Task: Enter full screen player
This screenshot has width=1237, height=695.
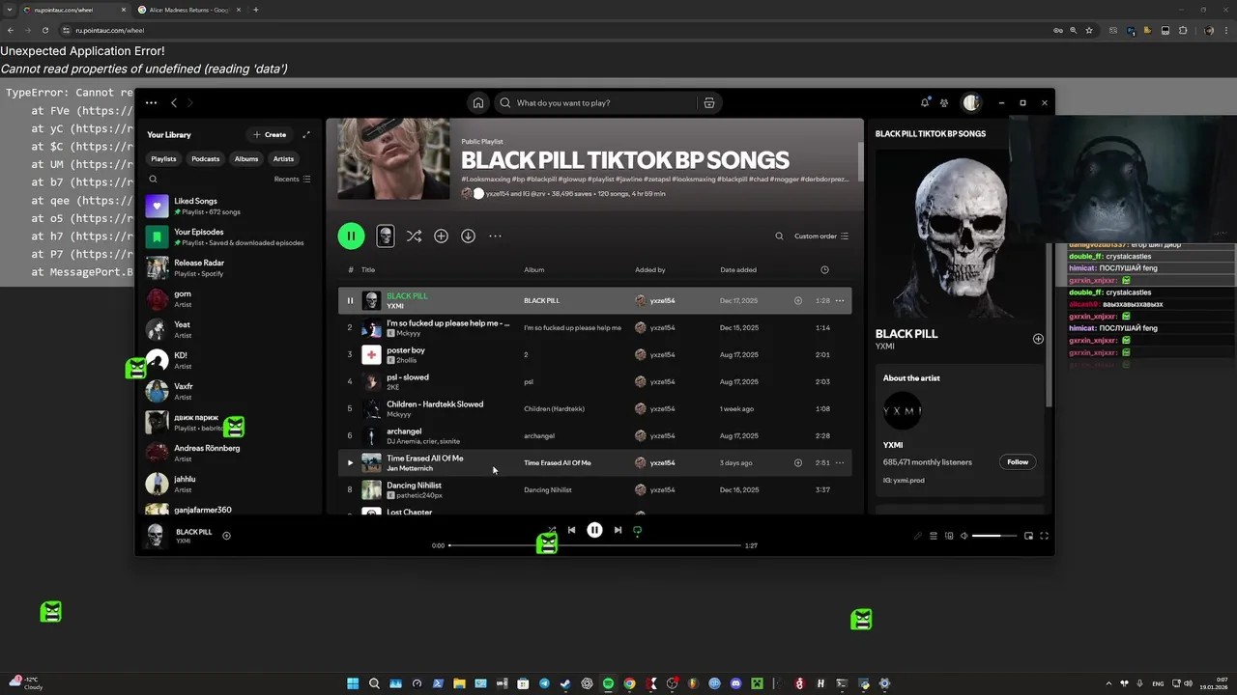Action: click(1044, 536)
